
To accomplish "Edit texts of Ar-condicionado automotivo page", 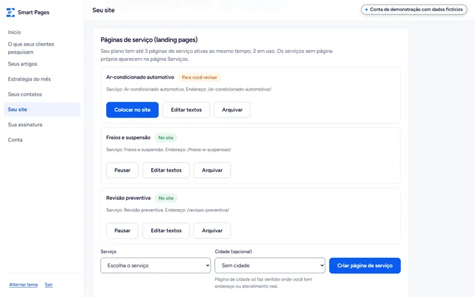I will tap(186, 110).
